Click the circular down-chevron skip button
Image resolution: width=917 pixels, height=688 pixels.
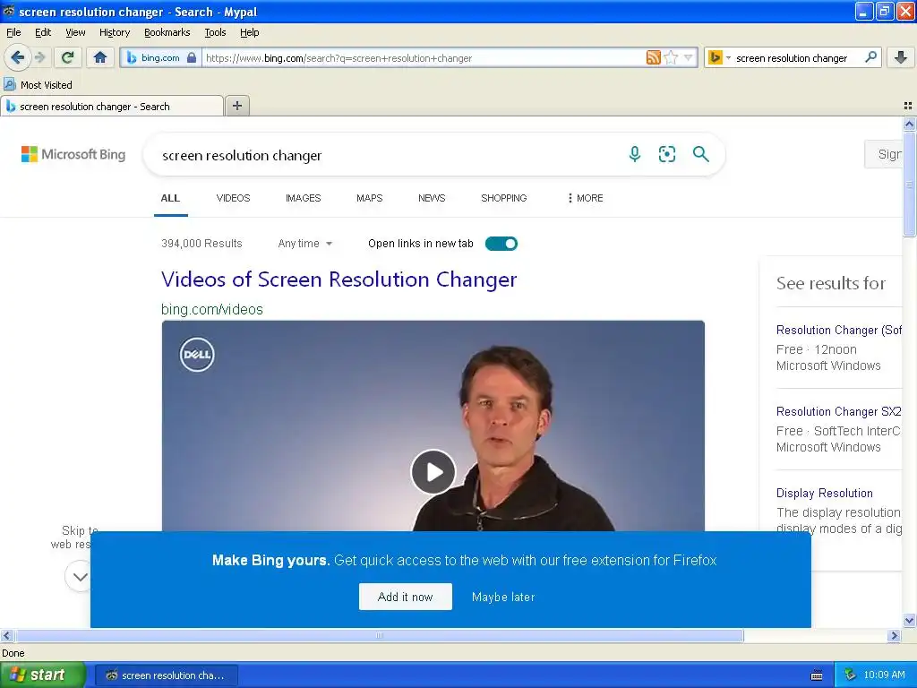tap(80, 576)
